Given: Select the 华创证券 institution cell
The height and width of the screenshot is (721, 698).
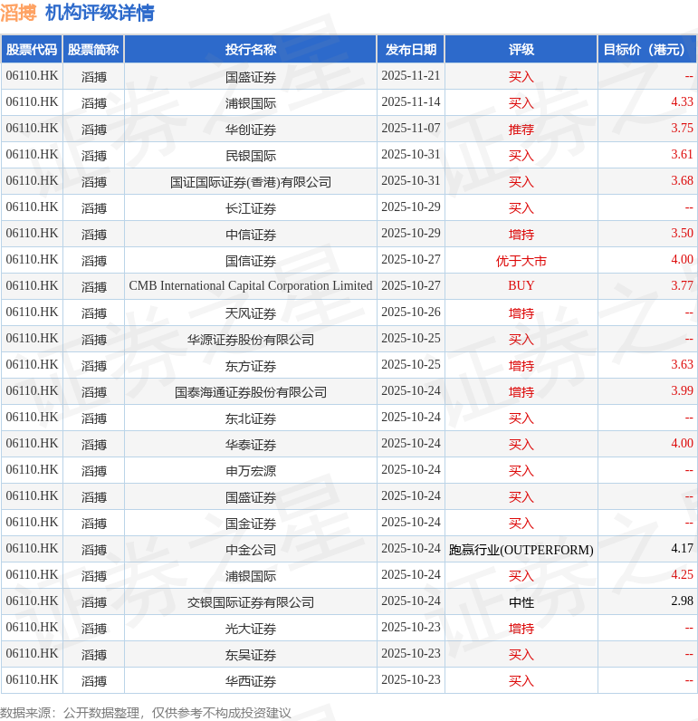Looking at the screenshot, I should coord(251,130).
